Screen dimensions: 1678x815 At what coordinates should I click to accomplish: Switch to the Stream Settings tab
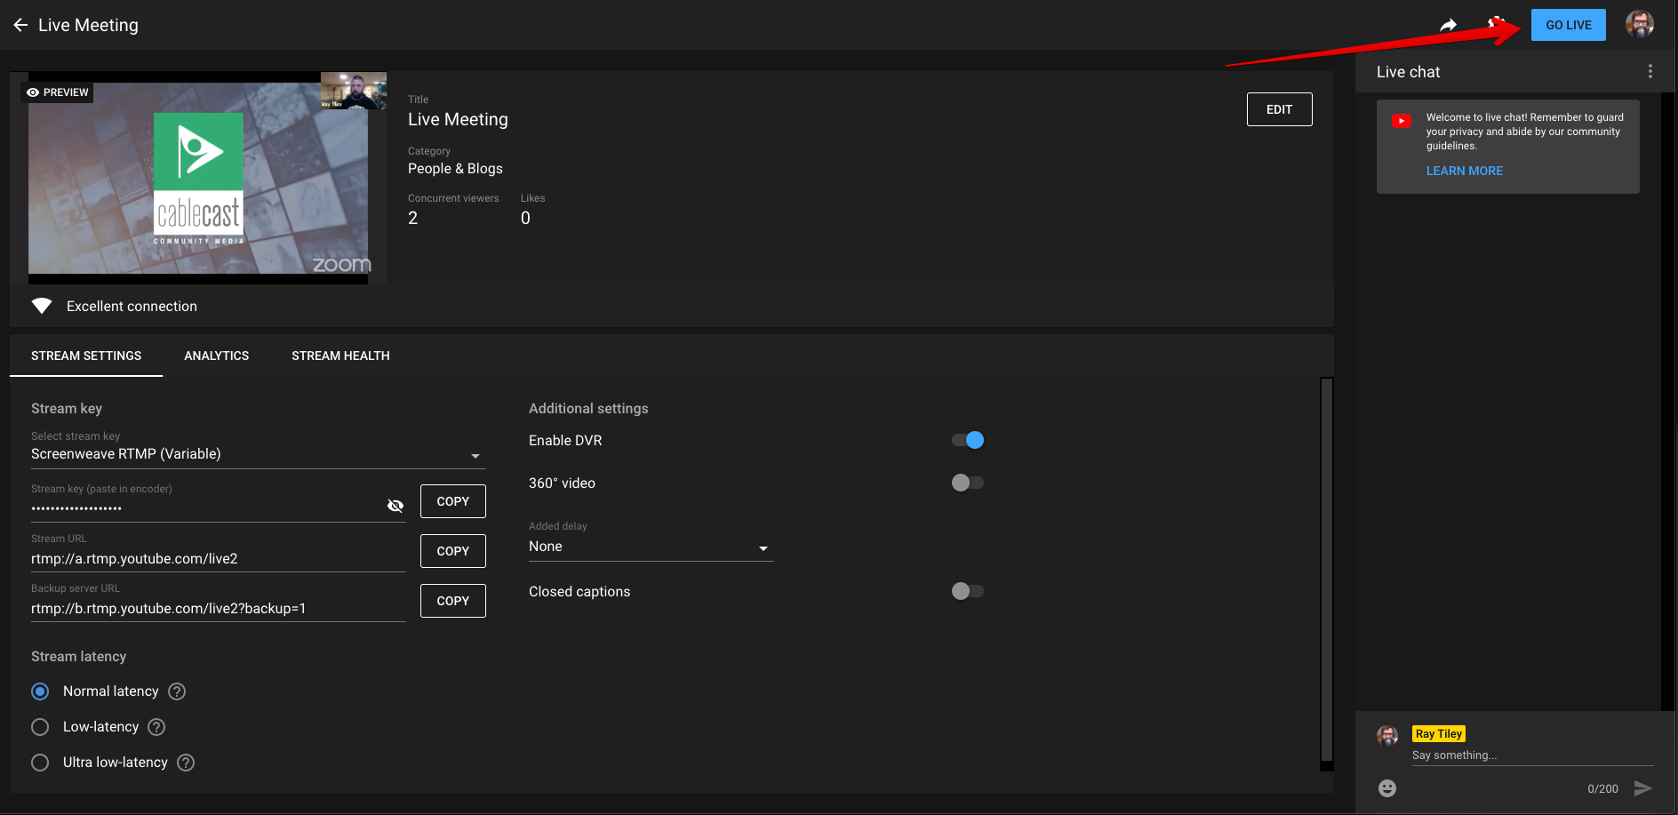click(x=86, y=356)
